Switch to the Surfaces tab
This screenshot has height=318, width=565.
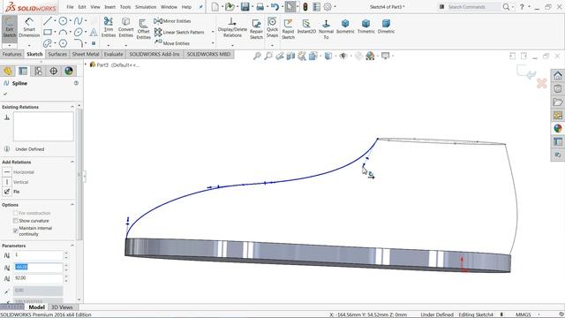[57, 54]
